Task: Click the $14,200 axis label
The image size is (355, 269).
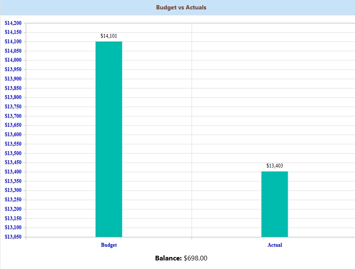Action: pyautogui.click(x=13, y=22)
